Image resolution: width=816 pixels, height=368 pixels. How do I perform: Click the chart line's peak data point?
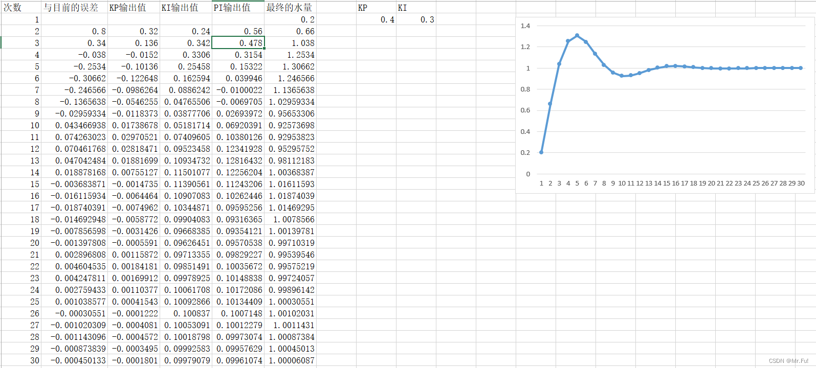click(577, 36)
